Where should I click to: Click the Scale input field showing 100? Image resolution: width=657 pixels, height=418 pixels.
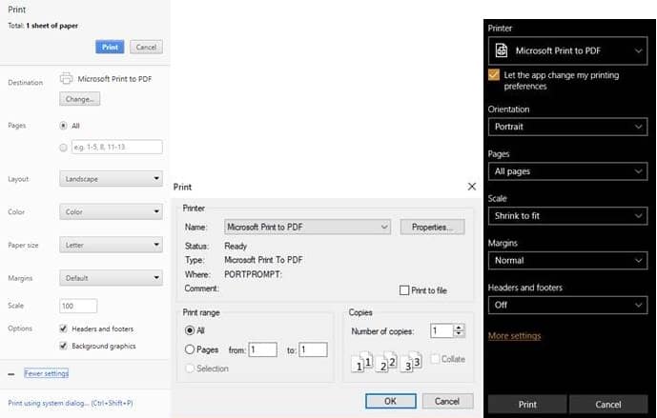[x=78, y=307]
